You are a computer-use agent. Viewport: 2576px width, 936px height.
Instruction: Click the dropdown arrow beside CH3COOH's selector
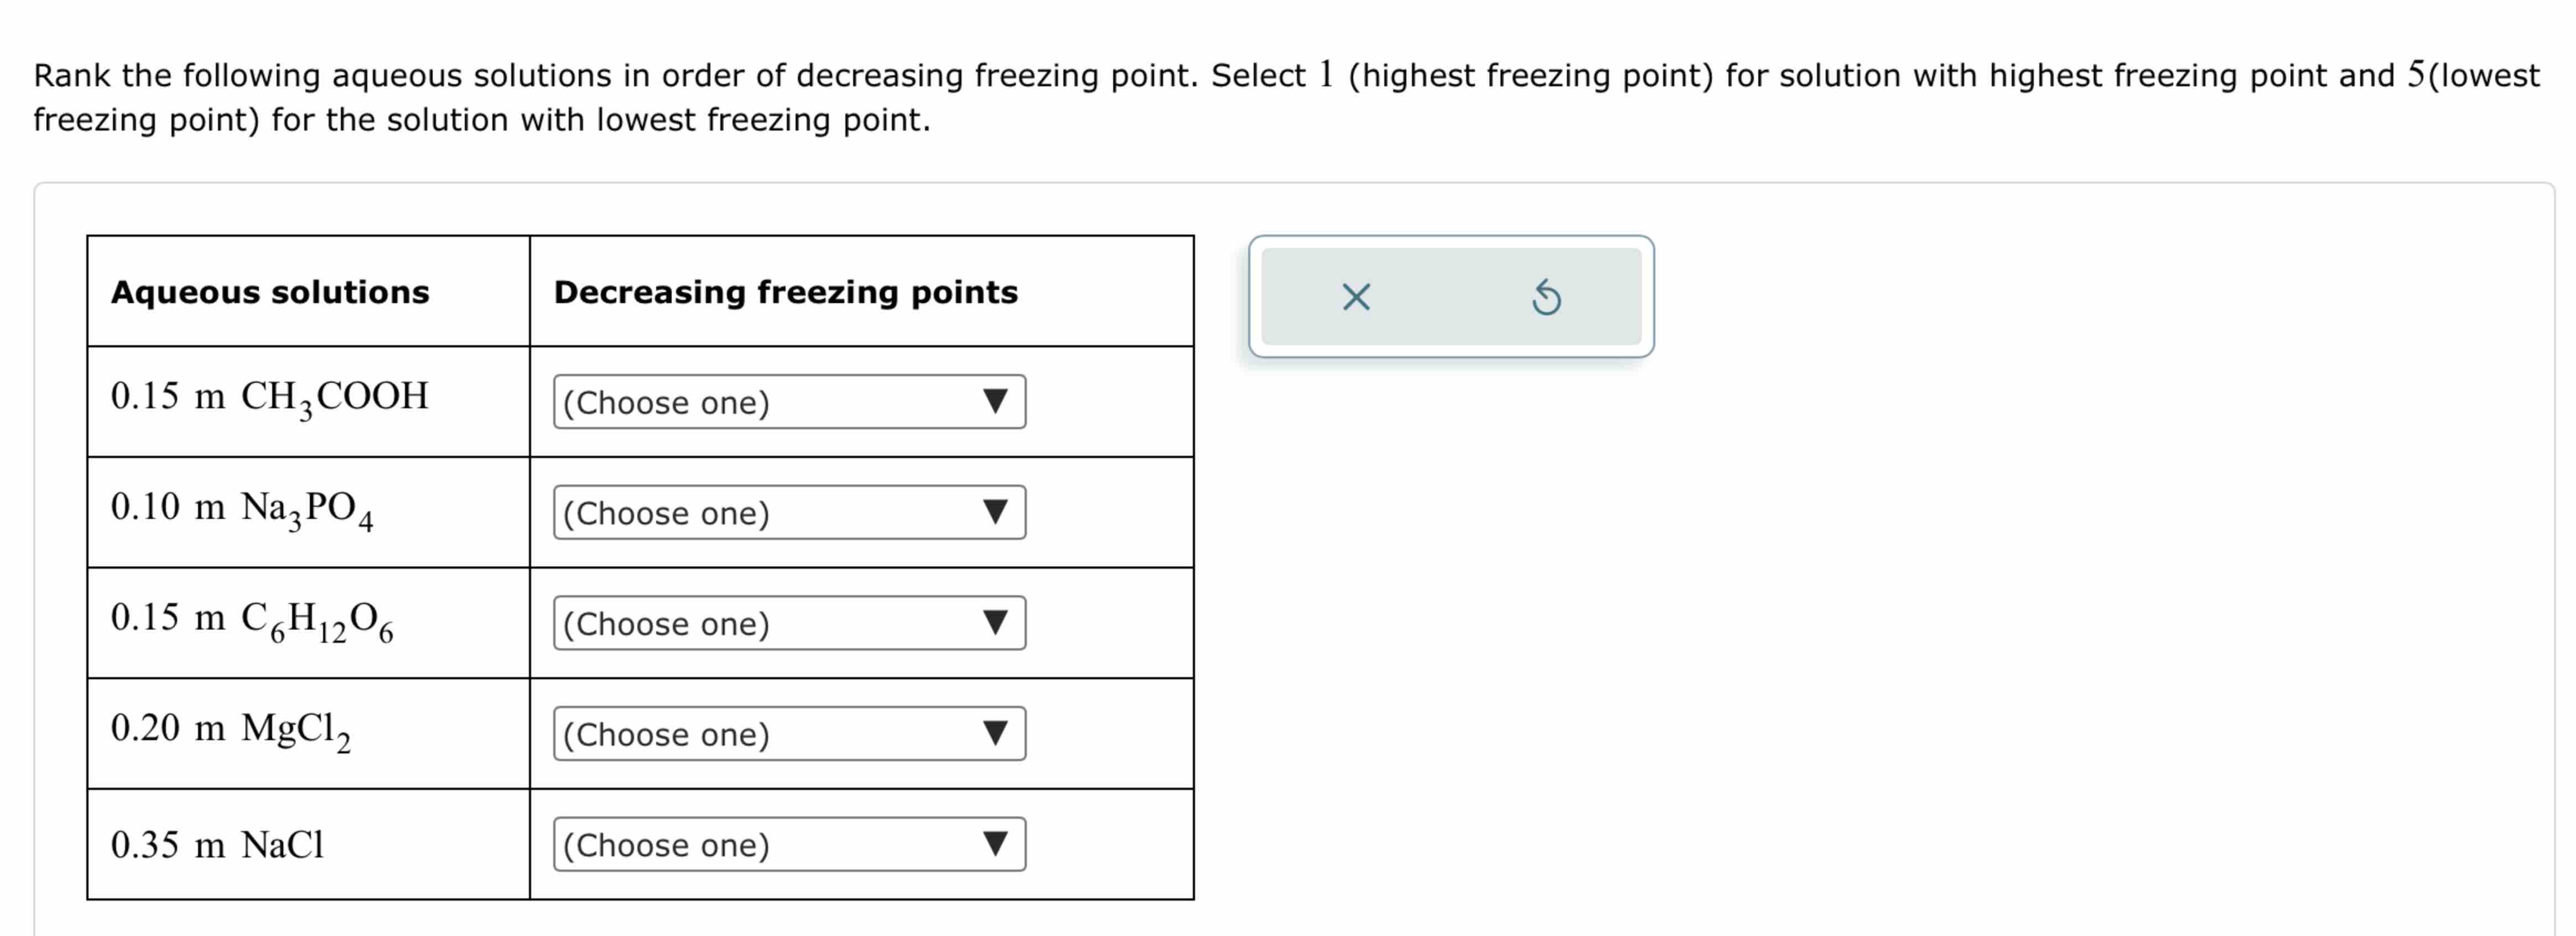996,403
